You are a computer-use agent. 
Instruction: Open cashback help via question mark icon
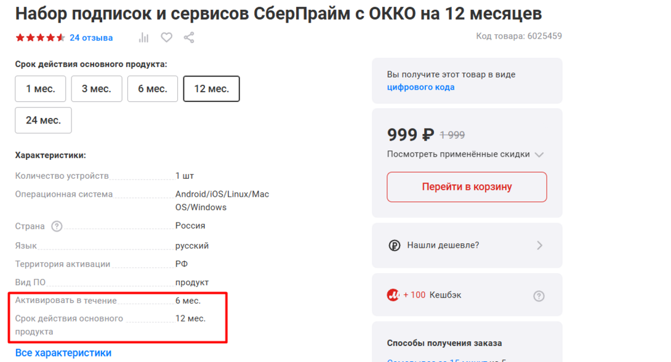pyautogui.click(x=539, y=294)
